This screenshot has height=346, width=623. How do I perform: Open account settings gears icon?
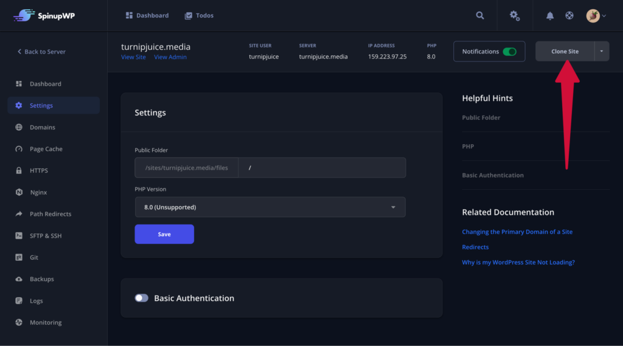click(515, 15)
